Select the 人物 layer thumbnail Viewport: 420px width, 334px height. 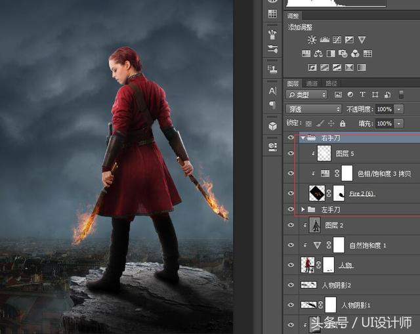pos(308,265)
